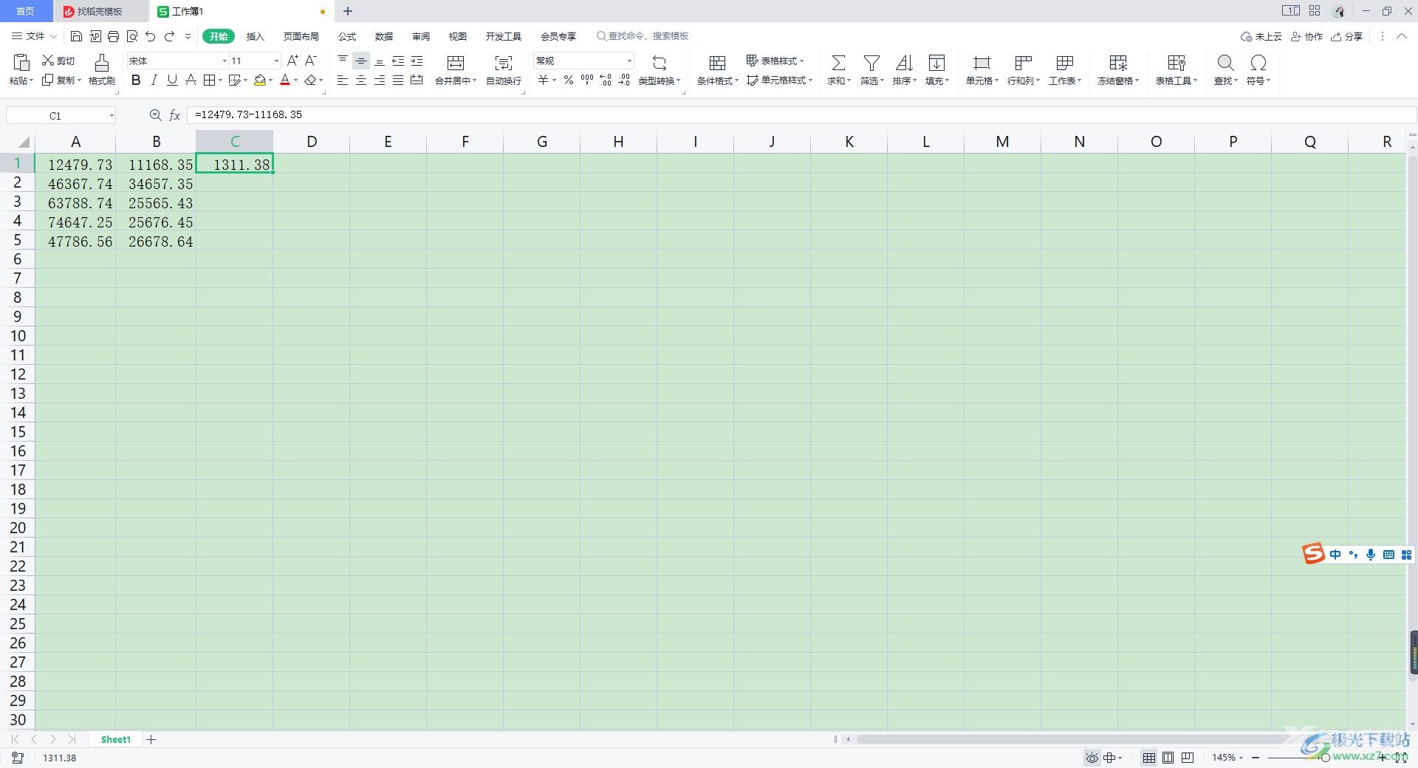Click the fill color bucket swatch
Viewport: 1418px width, 768px height.
coord(260,80)
